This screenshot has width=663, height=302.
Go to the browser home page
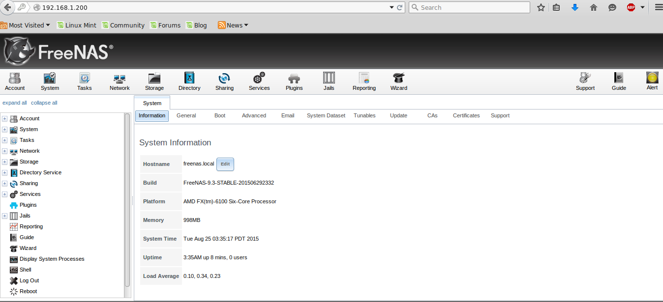click(x=594, y=7)
